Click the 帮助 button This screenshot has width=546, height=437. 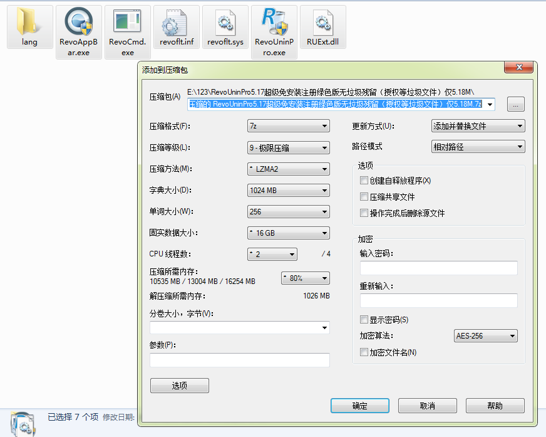pyautogui.click(x=495, y=406)
